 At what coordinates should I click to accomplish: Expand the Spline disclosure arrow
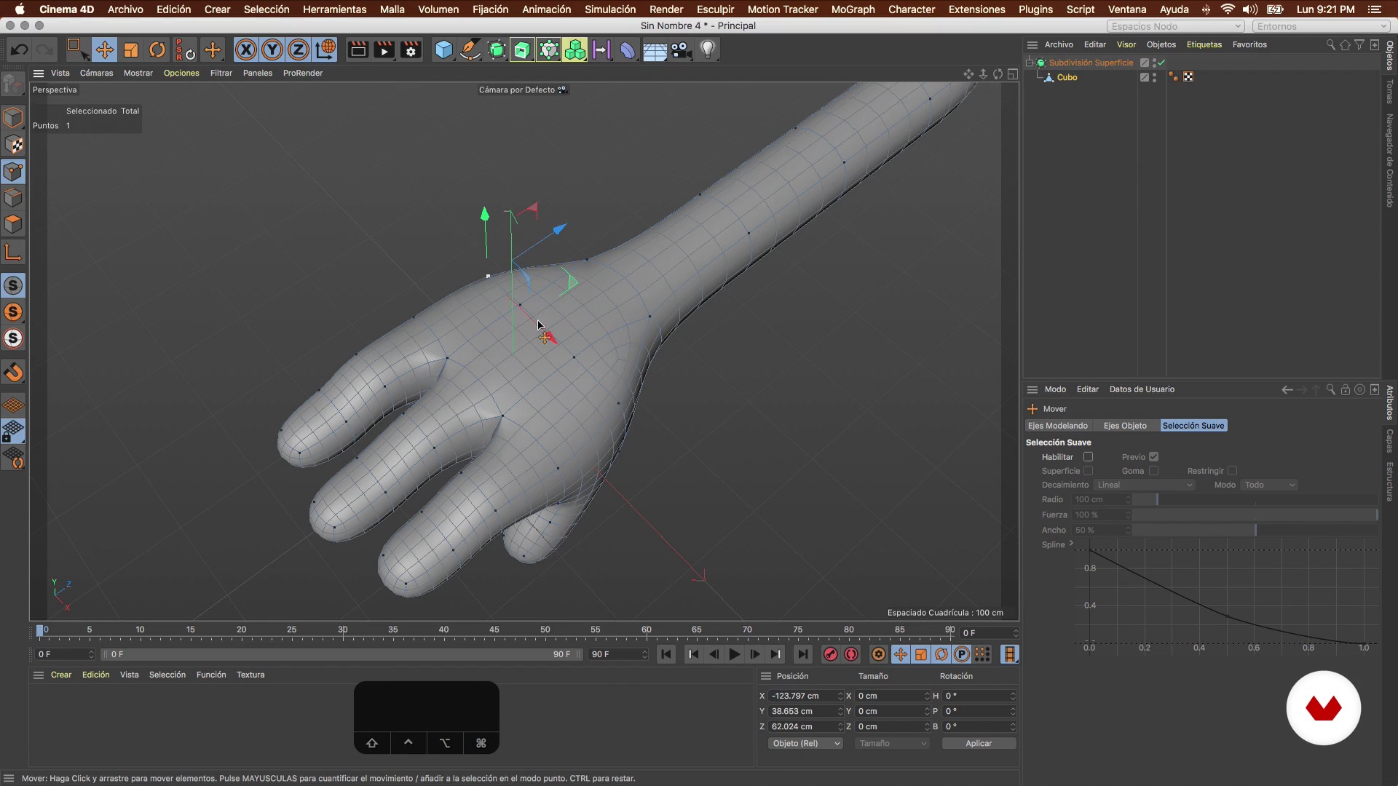point(1071,544)
